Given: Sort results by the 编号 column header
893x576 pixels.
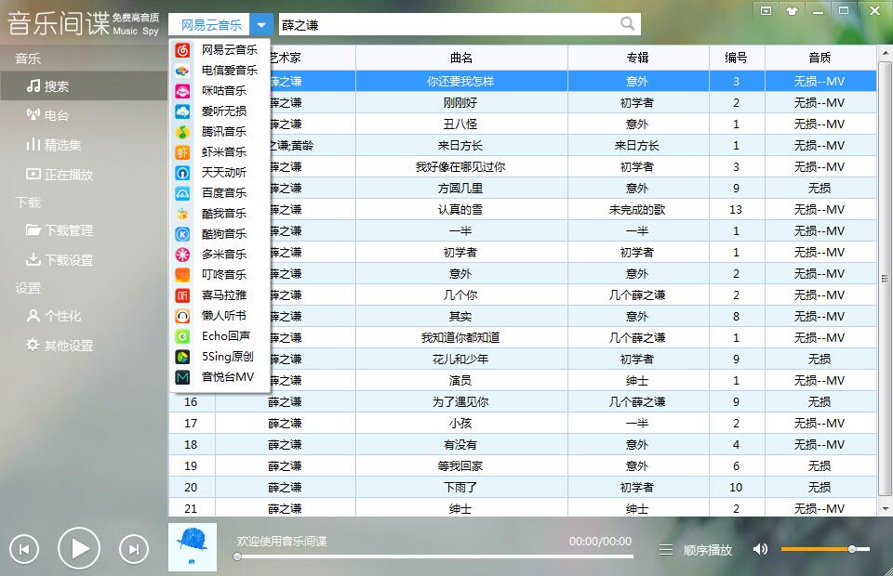Looking at the screenshot, I should pyautogui.click(x=737, y=58).
